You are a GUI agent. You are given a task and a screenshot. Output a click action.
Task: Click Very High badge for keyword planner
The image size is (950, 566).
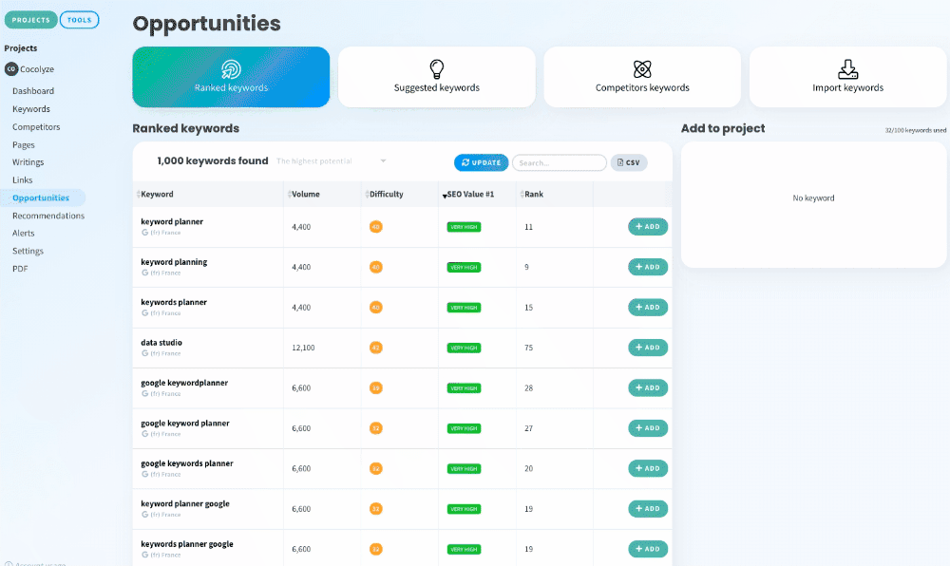pos(464,227)
